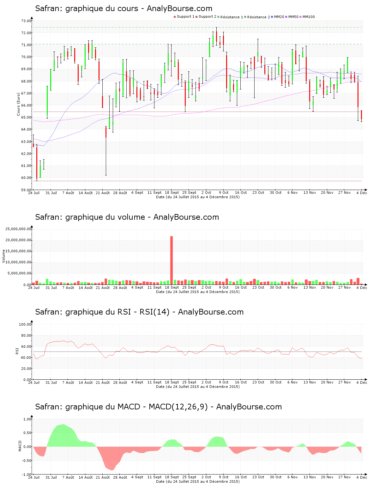This screenshot has width=379, height=490.
Task: Click the 60.00 RSI axis label
Action: 26,346
